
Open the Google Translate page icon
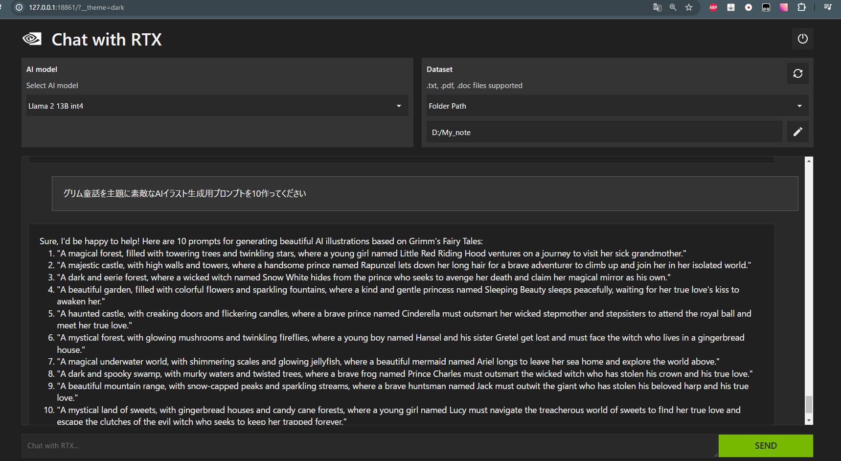[657, 7]
